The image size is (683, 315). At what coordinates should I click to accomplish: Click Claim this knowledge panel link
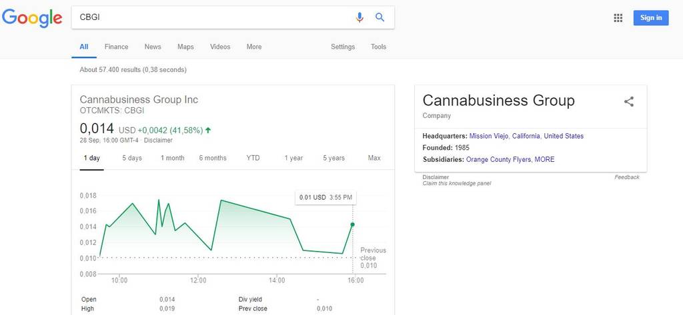pos(456,183)
